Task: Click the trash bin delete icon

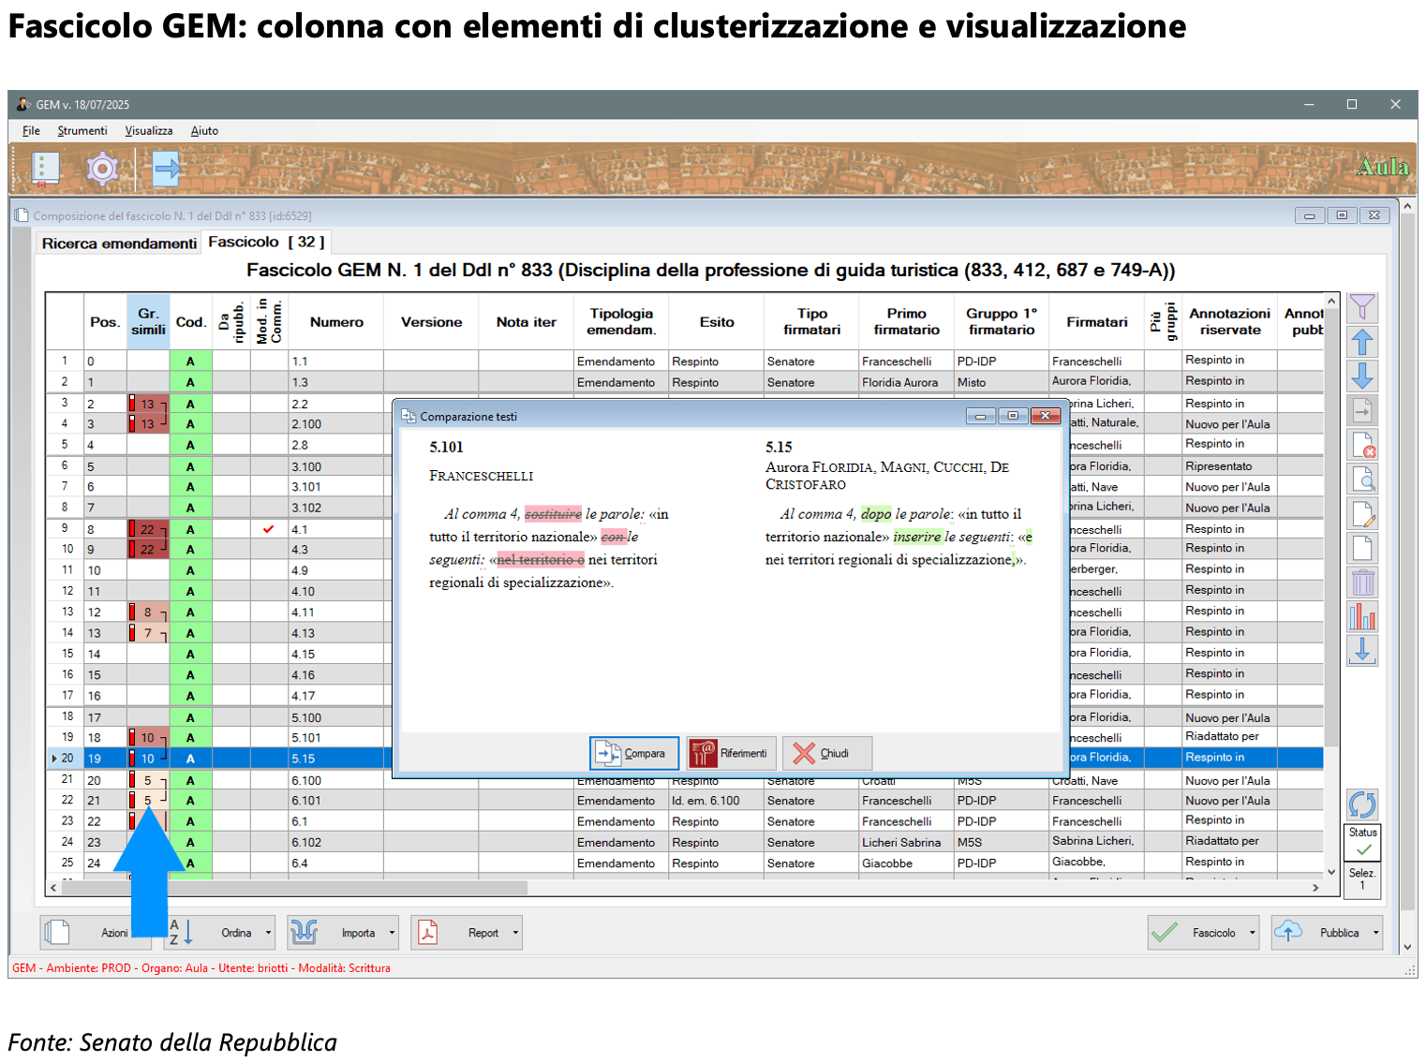Action: 1362,583
